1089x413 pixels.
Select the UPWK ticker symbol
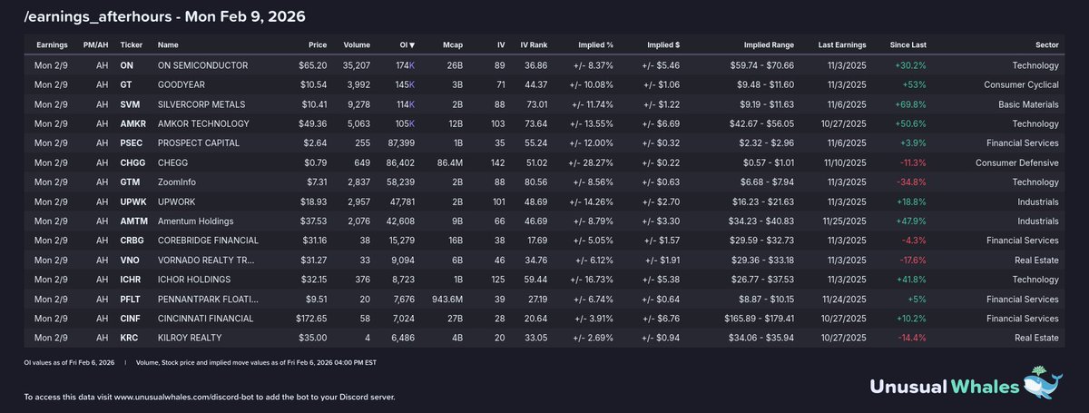coord(132,202)
